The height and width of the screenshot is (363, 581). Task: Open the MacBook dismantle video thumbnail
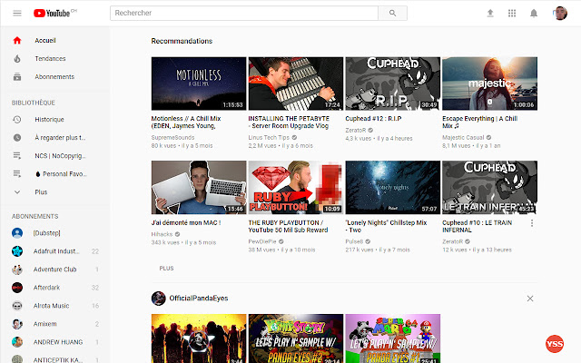tap(199, 188)
